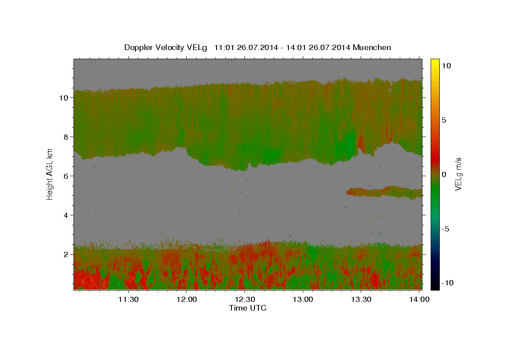Click the colorbar tick value 5
Screen dimensions: 522x348
point(444,120)
